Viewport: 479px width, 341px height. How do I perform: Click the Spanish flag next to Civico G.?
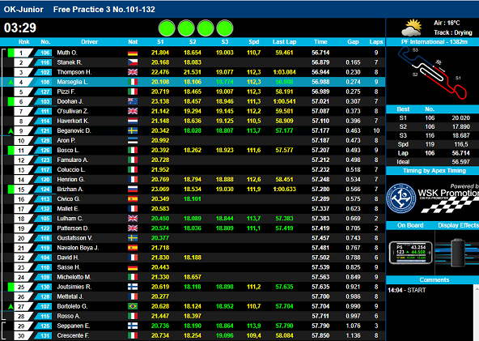click(x=133, y=199)
